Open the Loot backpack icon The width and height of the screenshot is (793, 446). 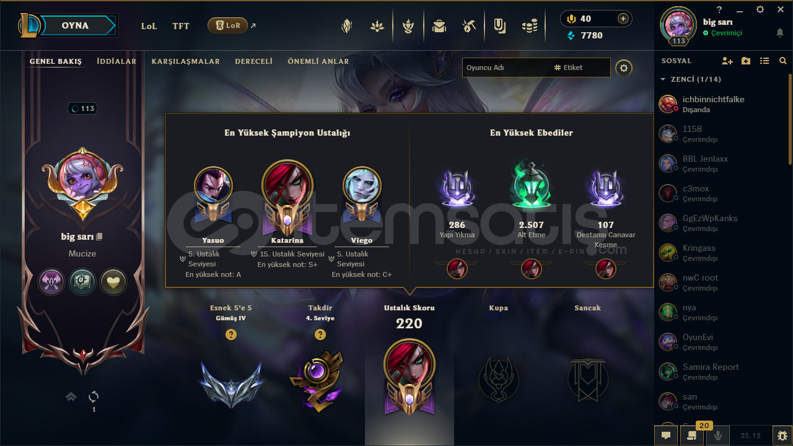pos(439,26)
